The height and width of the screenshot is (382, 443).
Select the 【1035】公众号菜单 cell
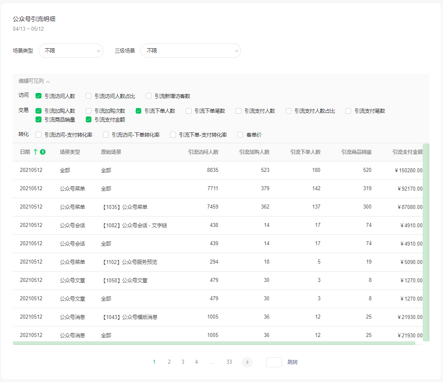tap(124, 207)
